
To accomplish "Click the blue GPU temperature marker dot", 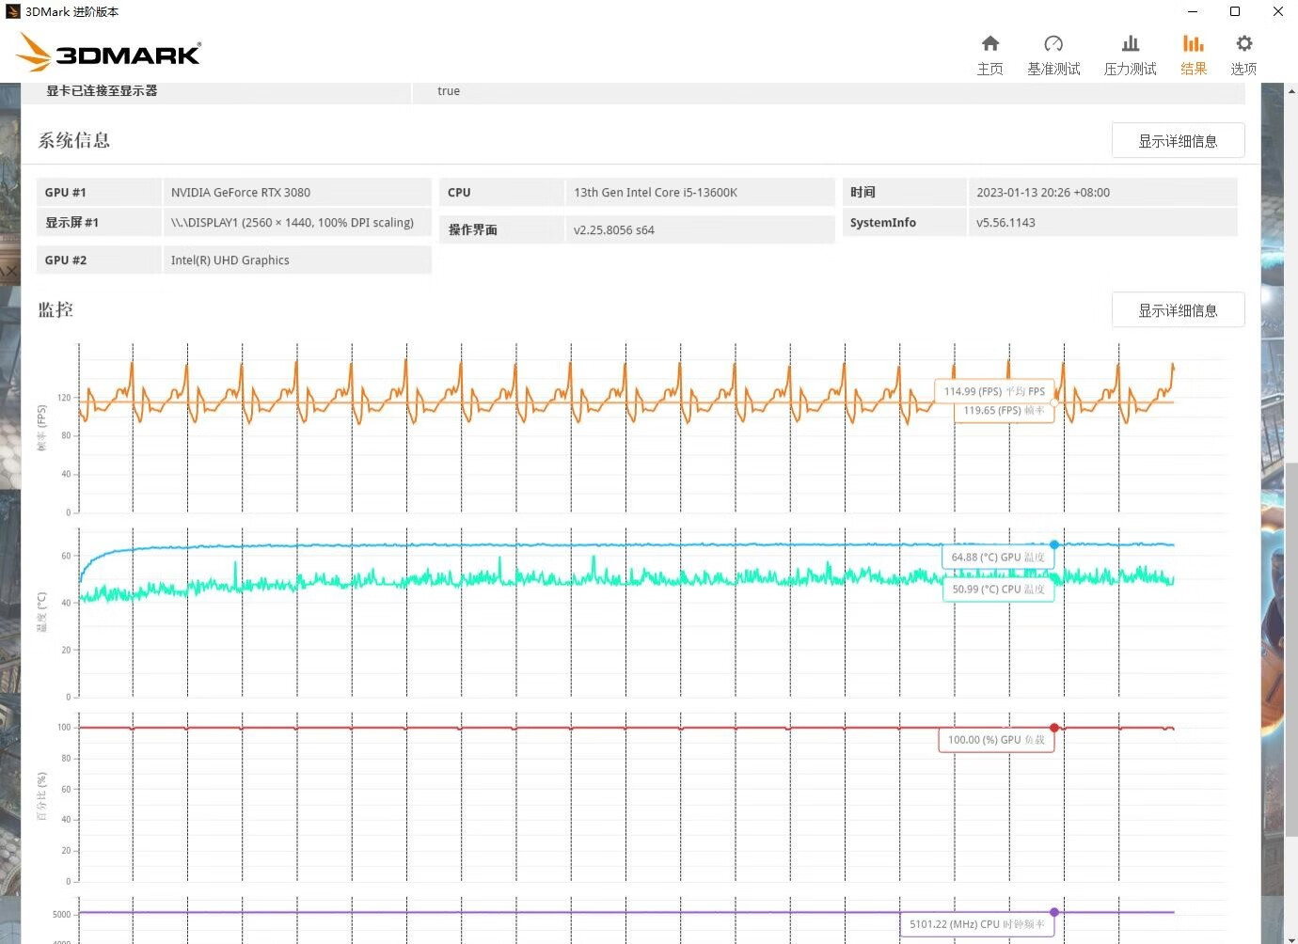I will 1054,544.
